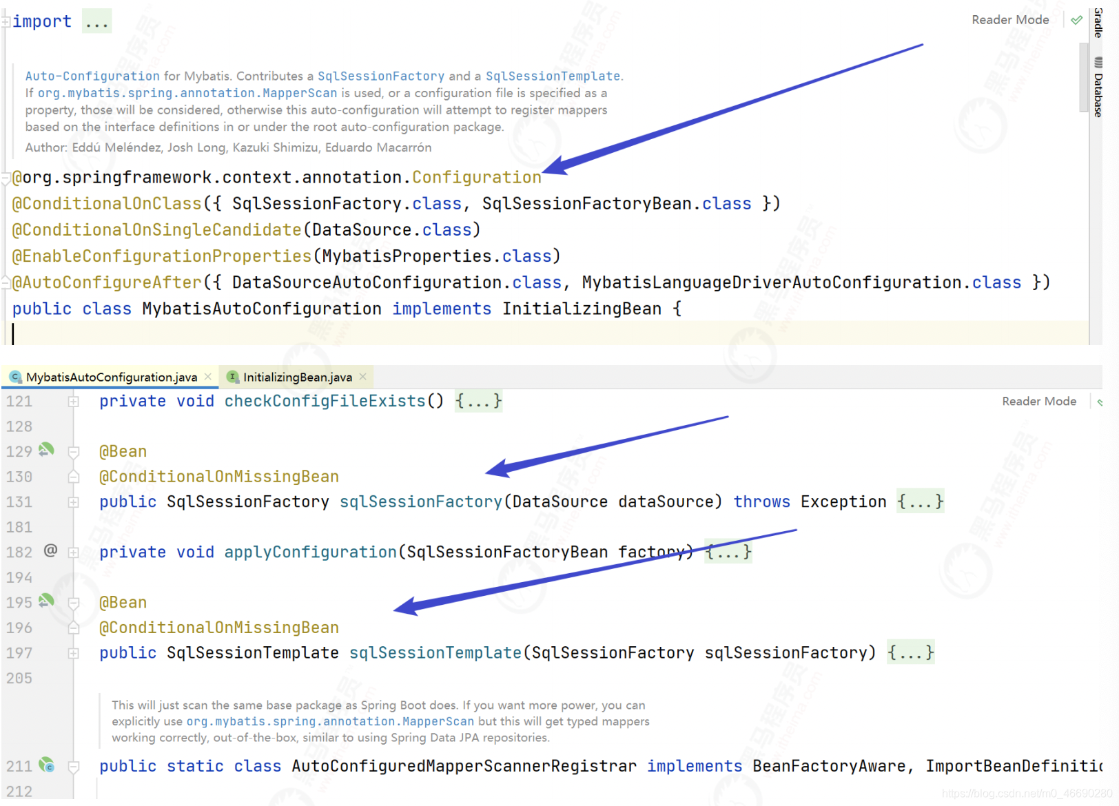Click Reader Mode in the top editor

point(1010,20)
